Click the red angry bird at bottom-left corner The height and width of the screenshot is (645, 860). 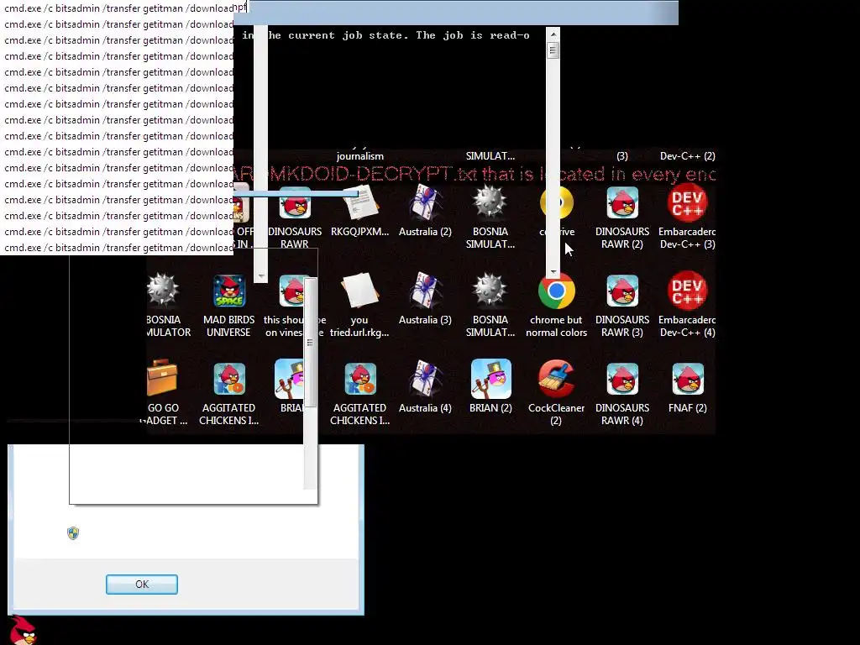(23, 630)
